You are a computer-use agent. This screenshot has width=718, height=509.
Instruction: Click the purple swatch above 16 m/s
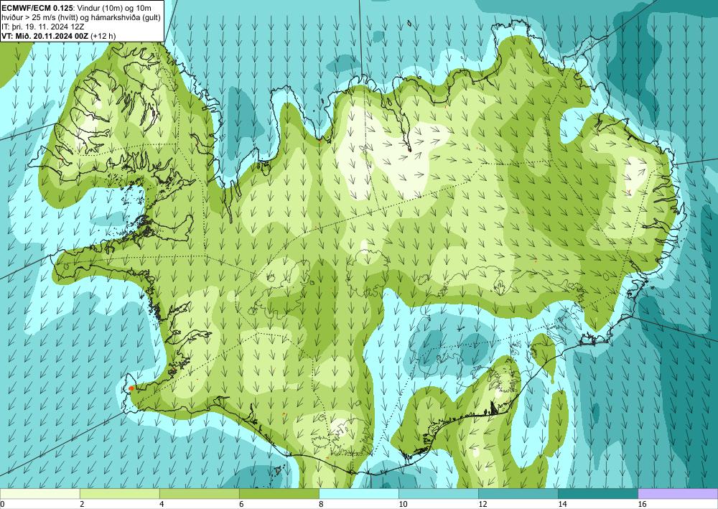tap(678, 494)
